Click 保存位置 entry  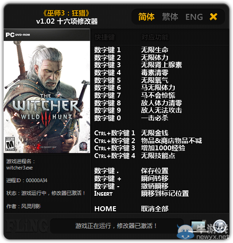[x=155, y=171]
